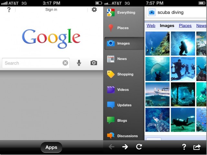Click the Discussions chat icon

click(x=111, y=136)
